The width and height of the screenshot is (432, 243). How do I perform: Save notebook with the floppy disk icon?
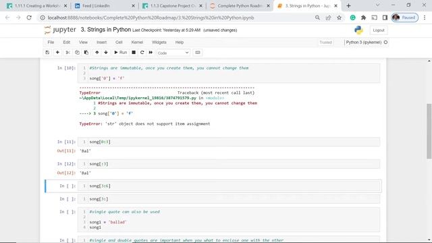[x=47, y=53]
